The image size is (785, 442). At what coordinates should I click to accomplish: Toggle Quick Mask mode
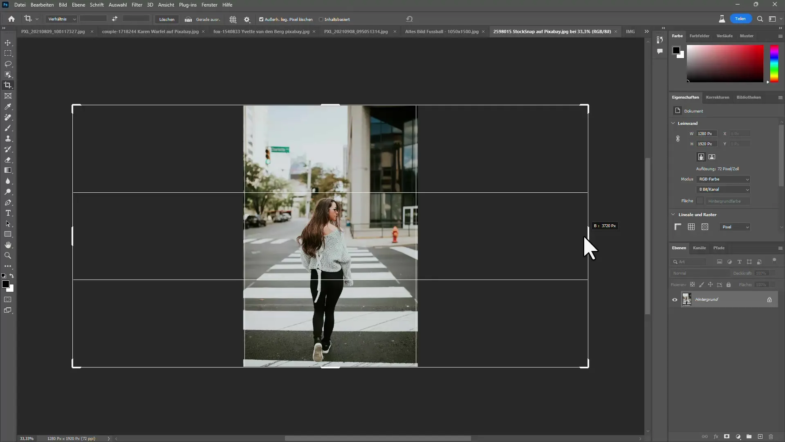pyautogui.click(x=8, y=300)
